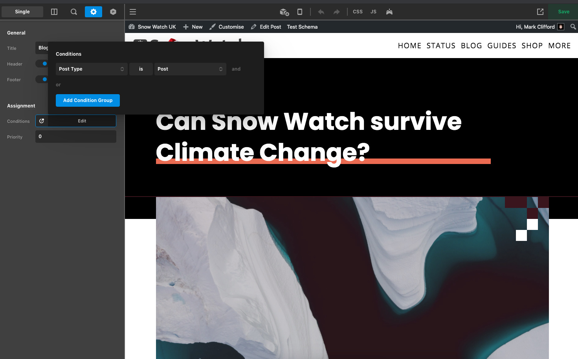The height and width of the screenshot is (359, 578).
Task: Click the Conditions Edit button
Action: pos(82,121)
